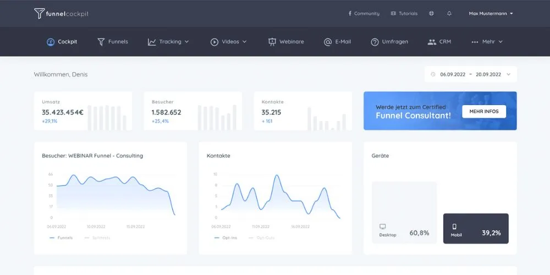Open the Max Mustermann account dropdown
The width and height of the screenshot is (550, 275).
point(491,13)
